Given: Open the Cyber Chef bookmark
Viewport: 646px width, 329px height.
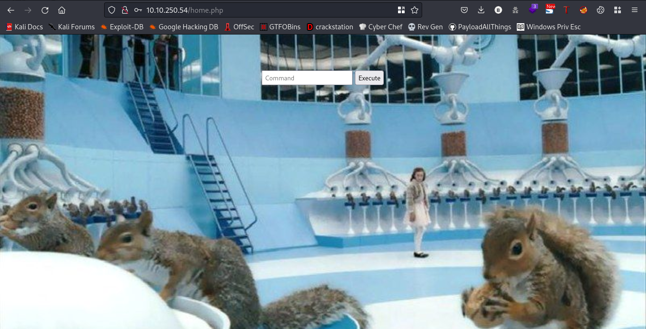Looking at the screenshot, I should (x=381, y=27).
